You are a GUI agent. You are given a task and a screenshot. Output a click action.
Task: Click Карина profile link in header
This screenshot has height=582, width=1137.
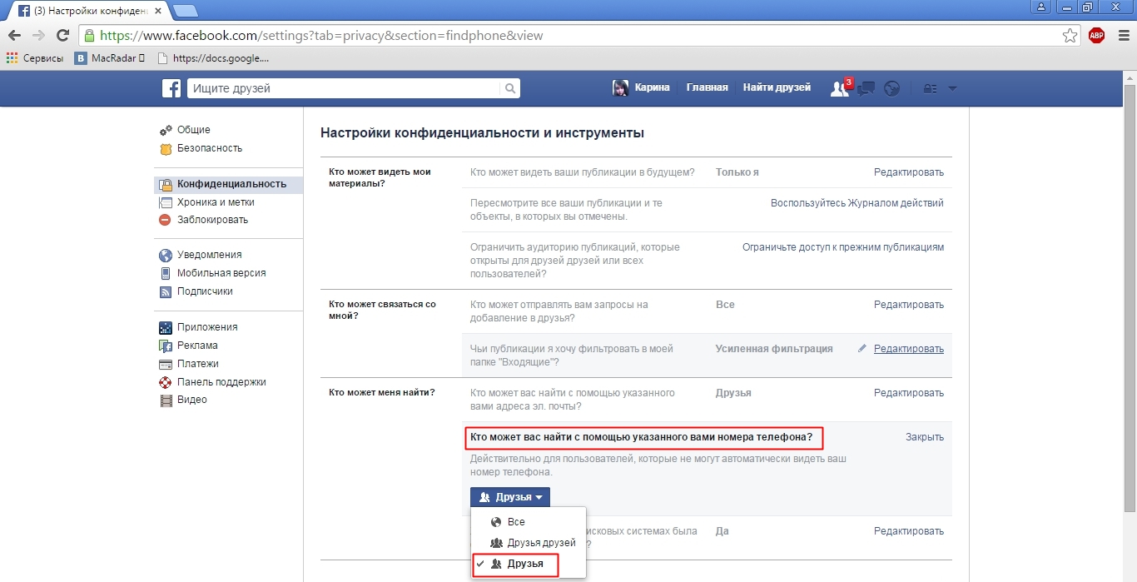coord(652,87)
